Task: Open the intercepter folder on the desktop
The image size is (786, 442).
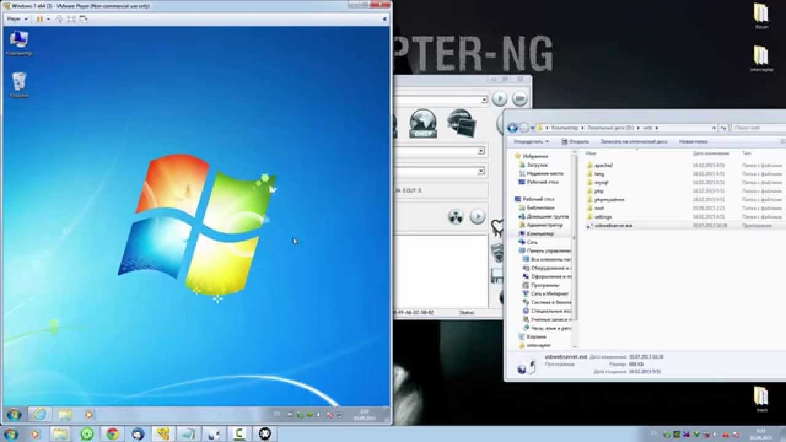Action: point(761,60)
